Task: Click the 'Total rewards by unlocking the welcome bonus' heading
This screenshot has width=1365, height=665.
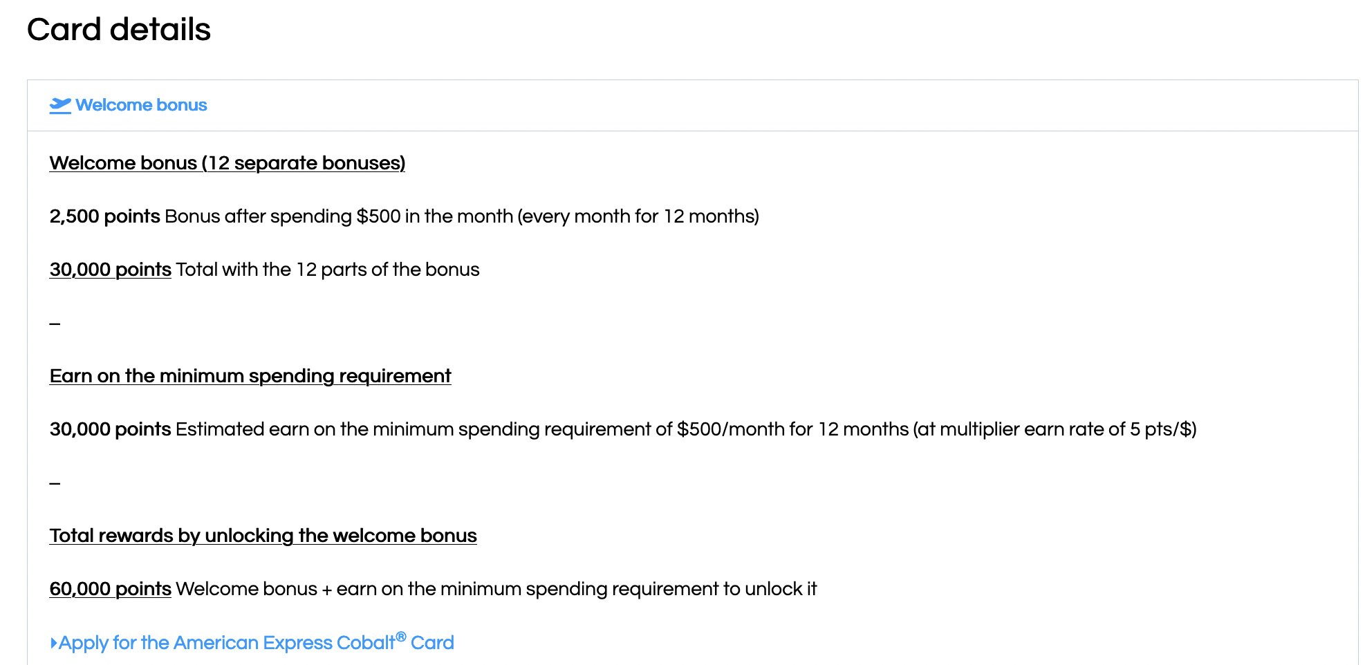Action: (x=263, y=536)
